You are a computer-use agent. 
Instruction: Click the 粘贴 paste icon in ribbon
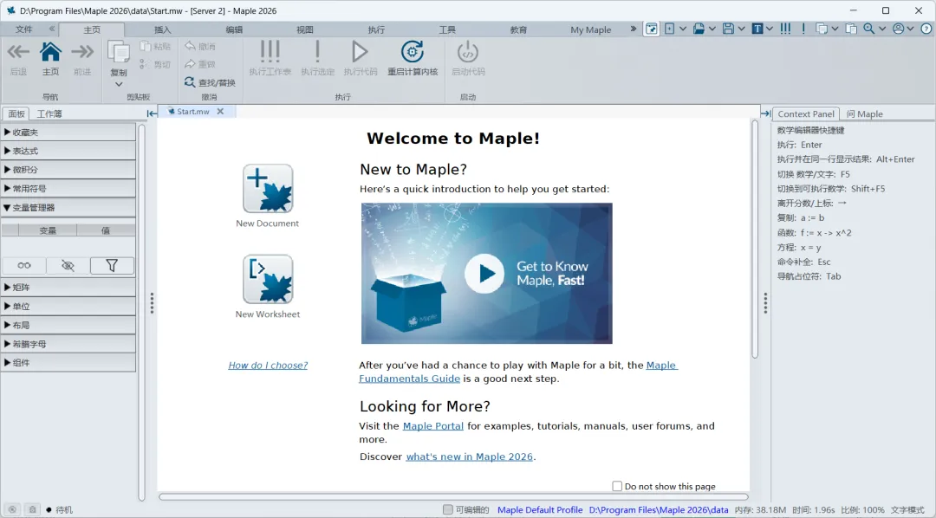[146, 46]
